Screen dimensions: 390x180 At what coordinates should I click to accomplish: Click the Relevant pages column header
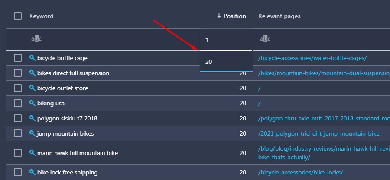(279, 16)
